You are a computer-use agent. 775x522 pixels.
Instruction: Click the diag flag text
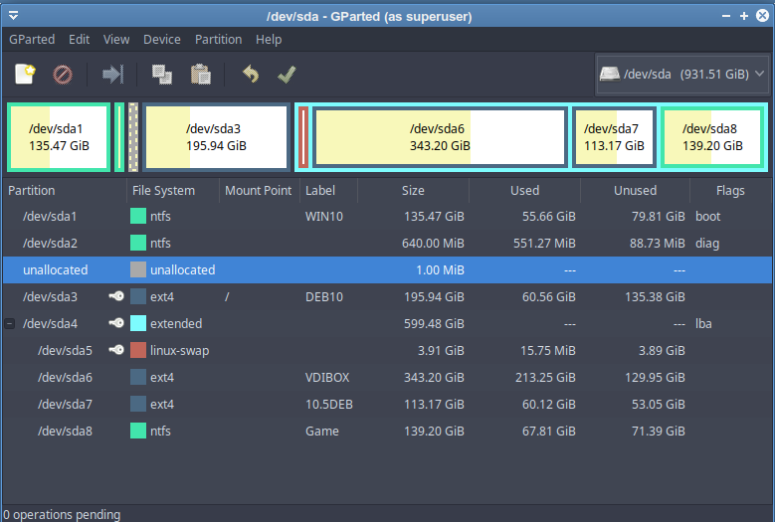707,244
